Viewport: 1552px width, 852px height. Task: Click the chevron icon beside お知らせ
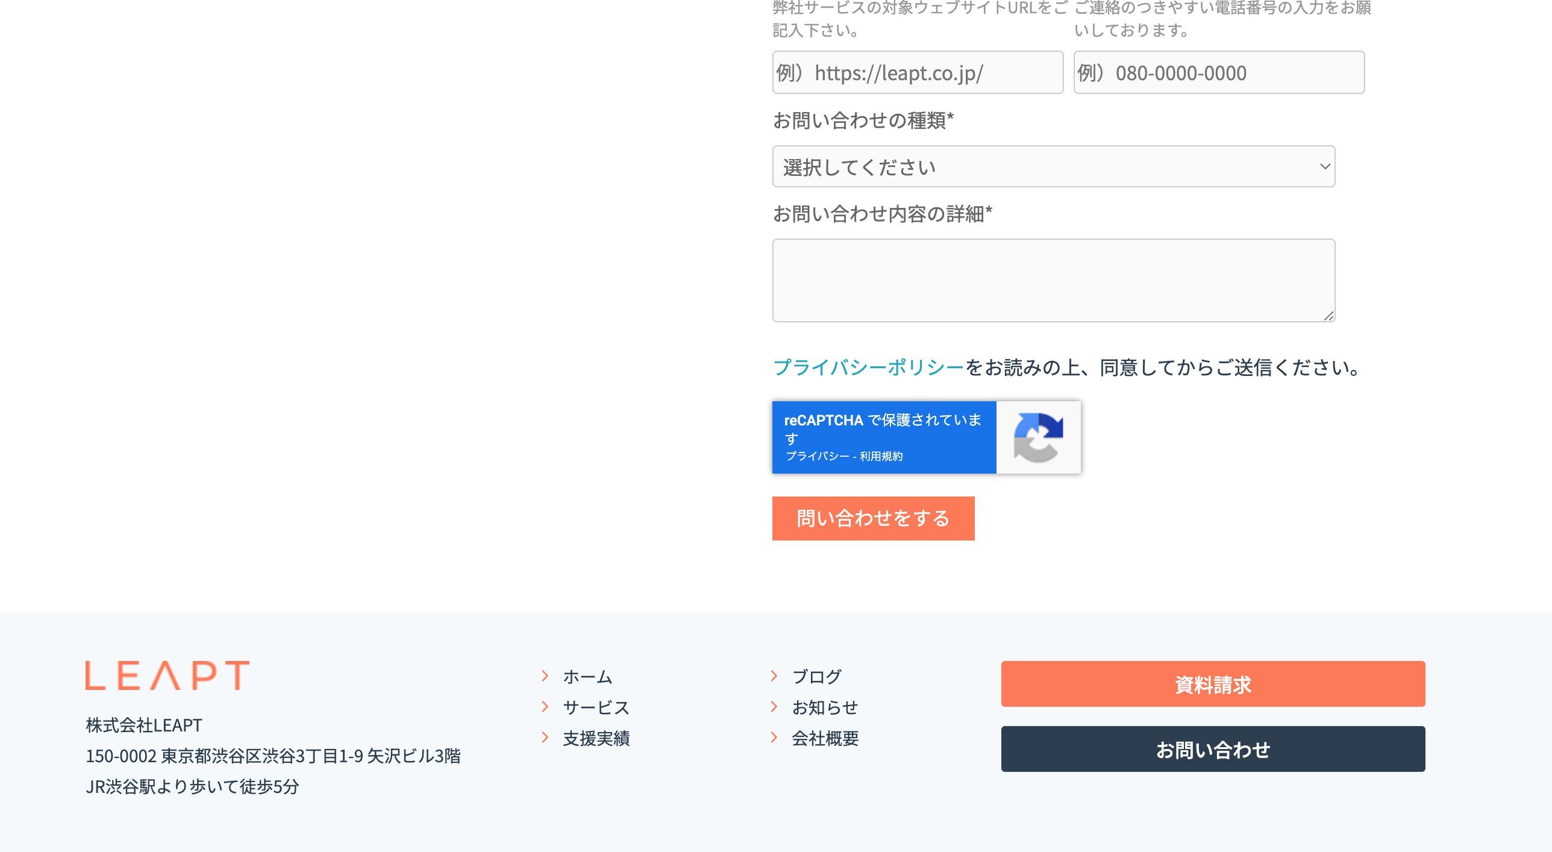click(774, 707)
